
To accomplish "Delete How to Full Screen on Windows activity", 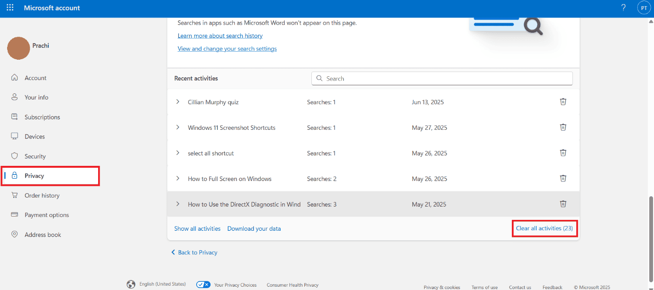I will click(x=563, y=179).
